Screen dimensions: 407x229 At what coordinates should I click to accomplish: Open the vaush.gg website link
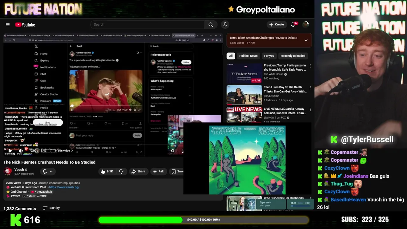point(64,187)
